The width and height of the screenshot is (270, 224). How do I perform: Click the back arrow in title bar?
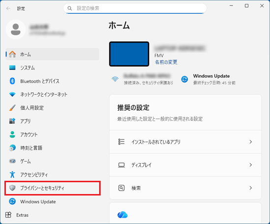tap(8, 8)
